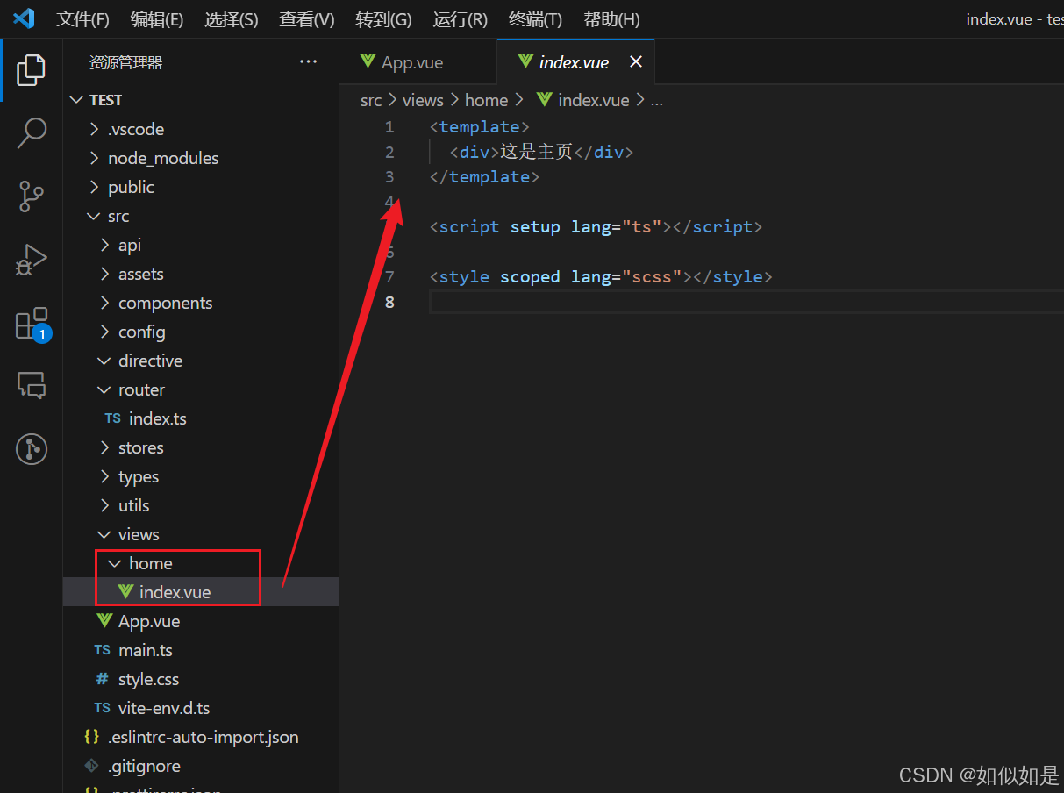Image resolution: width=1064 pixels, height=793 pixels.
Task: Click the Vue icon on App.vue tab
Action: (368, 61)
